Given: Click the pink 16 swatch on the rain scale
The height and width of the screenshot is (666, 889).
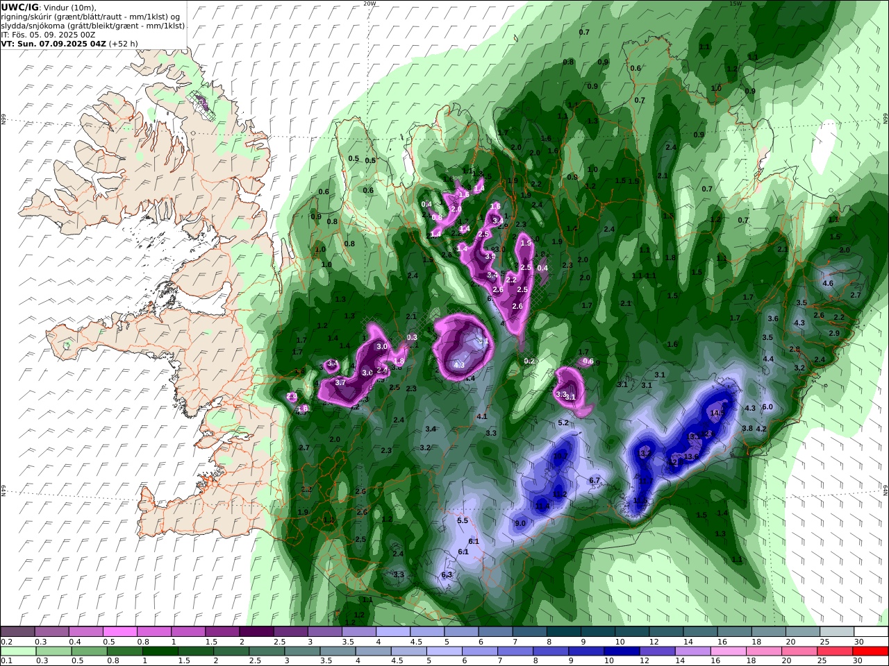Looking at the screenshot, I should pyautogui.click(x=728, y=651).
